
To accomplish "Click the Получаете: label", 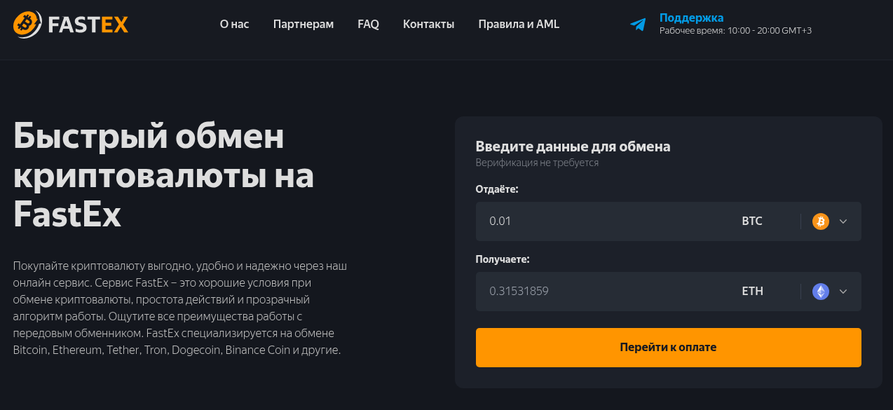I will pyautogui.click(x=503, y=259).
